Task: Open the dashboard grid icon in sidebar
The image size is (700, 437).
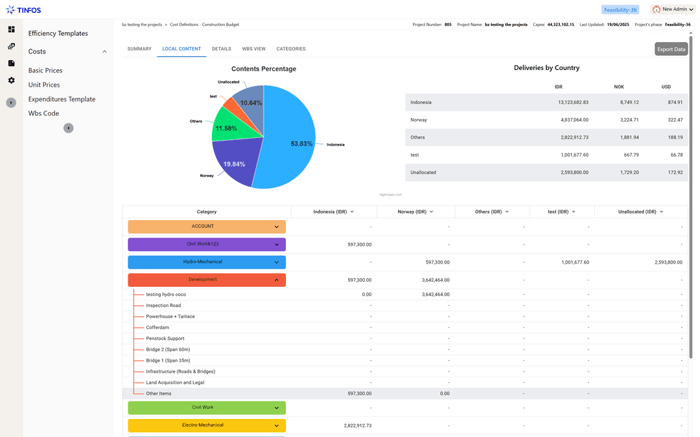Action: 11,30
